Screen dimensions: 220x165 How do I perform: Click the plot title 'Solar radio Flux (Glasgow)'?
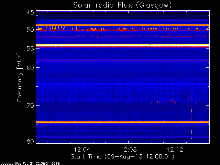(x=122, y=5)
